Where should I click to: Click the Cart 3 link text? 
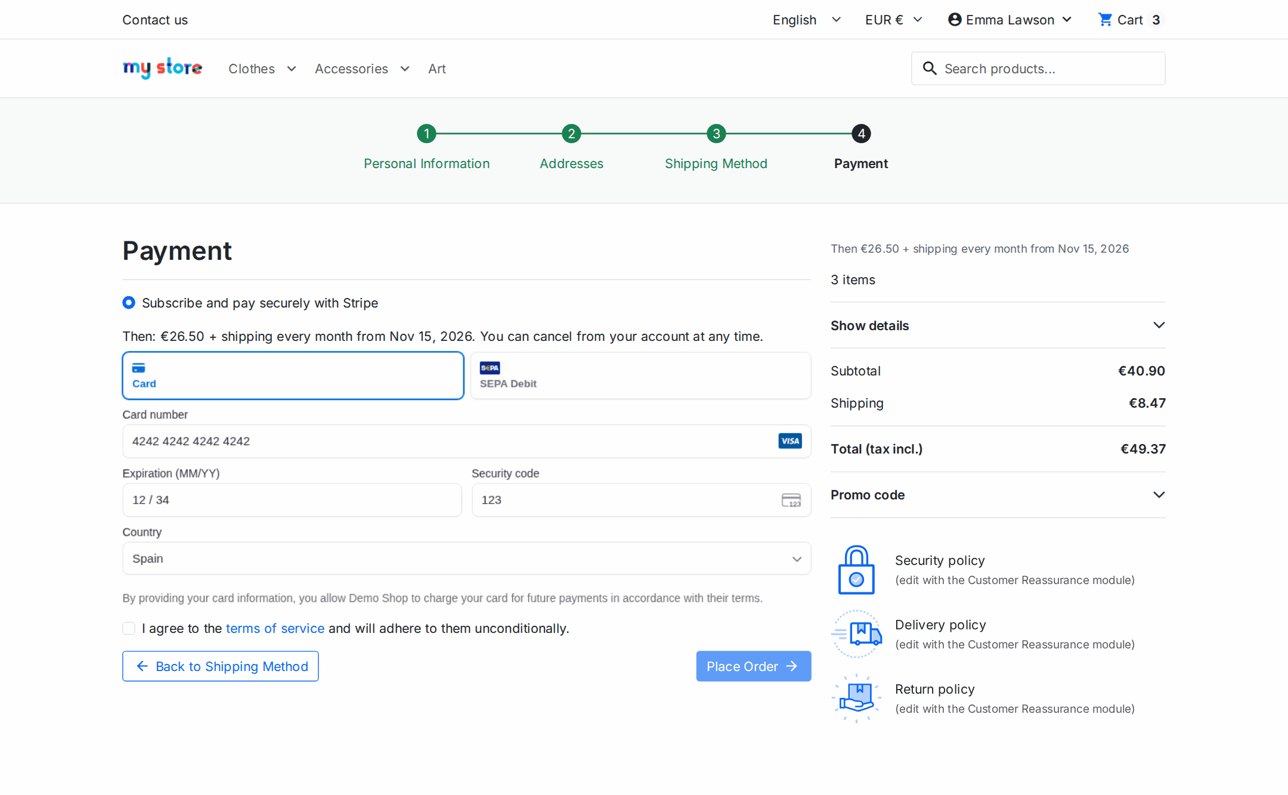point(1140,20)
